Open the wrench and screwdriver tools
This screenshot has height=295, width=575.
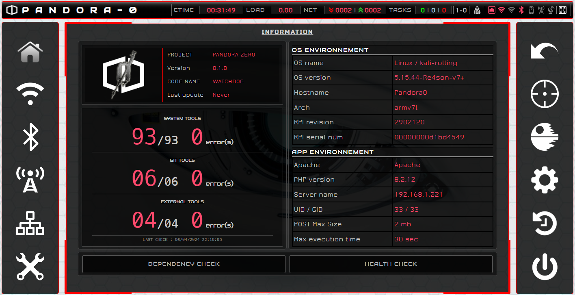coord(30,266)
